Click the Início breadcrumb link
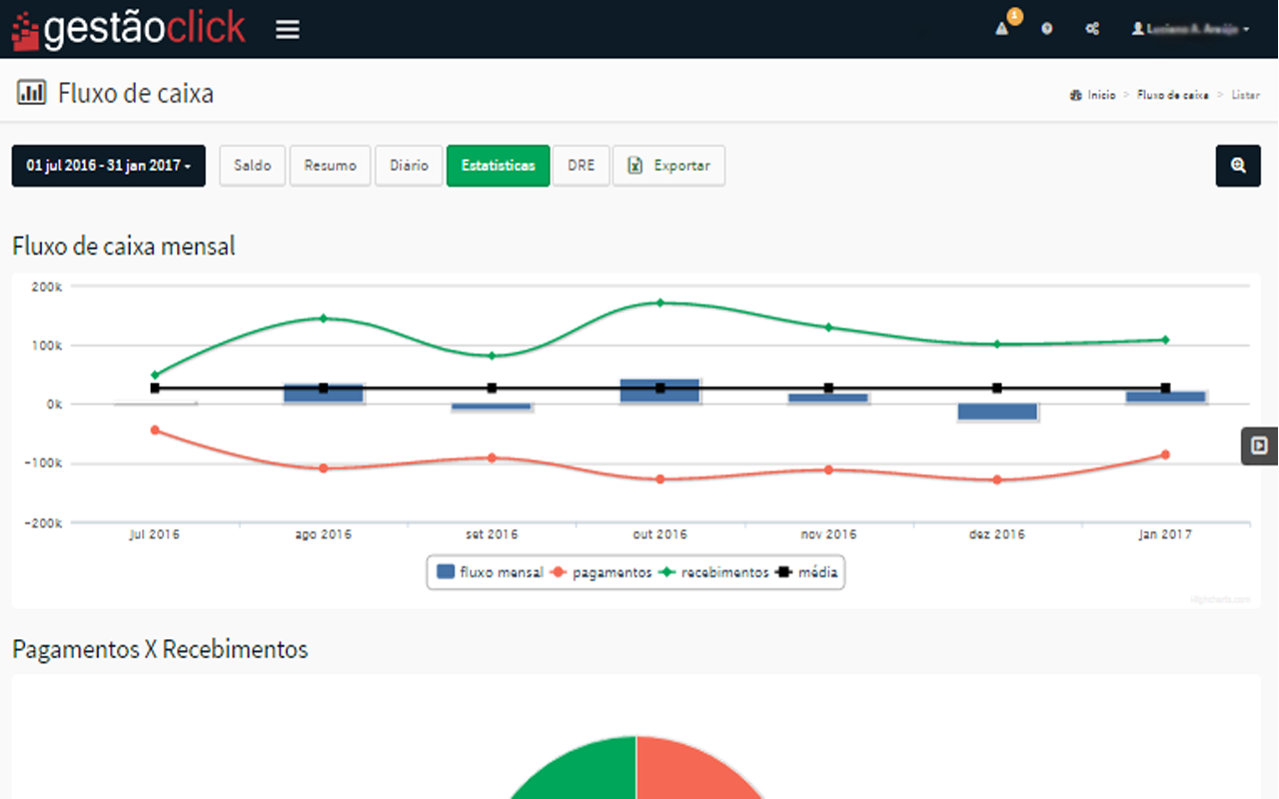The height and width of the screenshot is (799, 1279). [x=1092, y=95]
